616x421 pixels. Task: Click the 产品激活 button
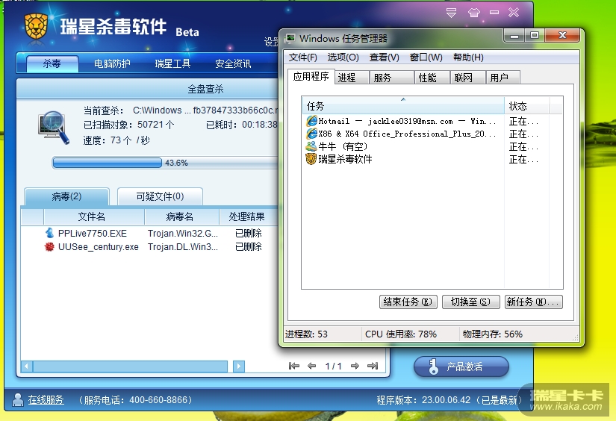tap(461, 367)
